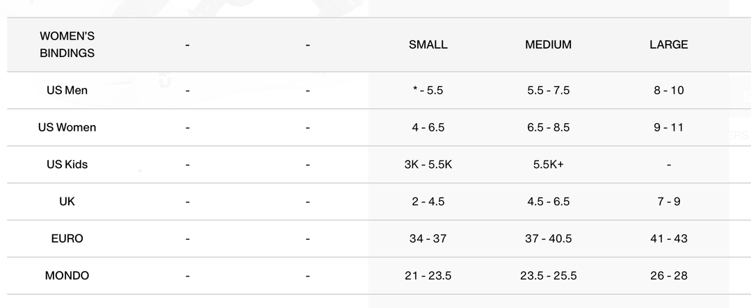Select the MONDO large size "26 - 28"
Screen dimensions: 751x308
point(668,276)
